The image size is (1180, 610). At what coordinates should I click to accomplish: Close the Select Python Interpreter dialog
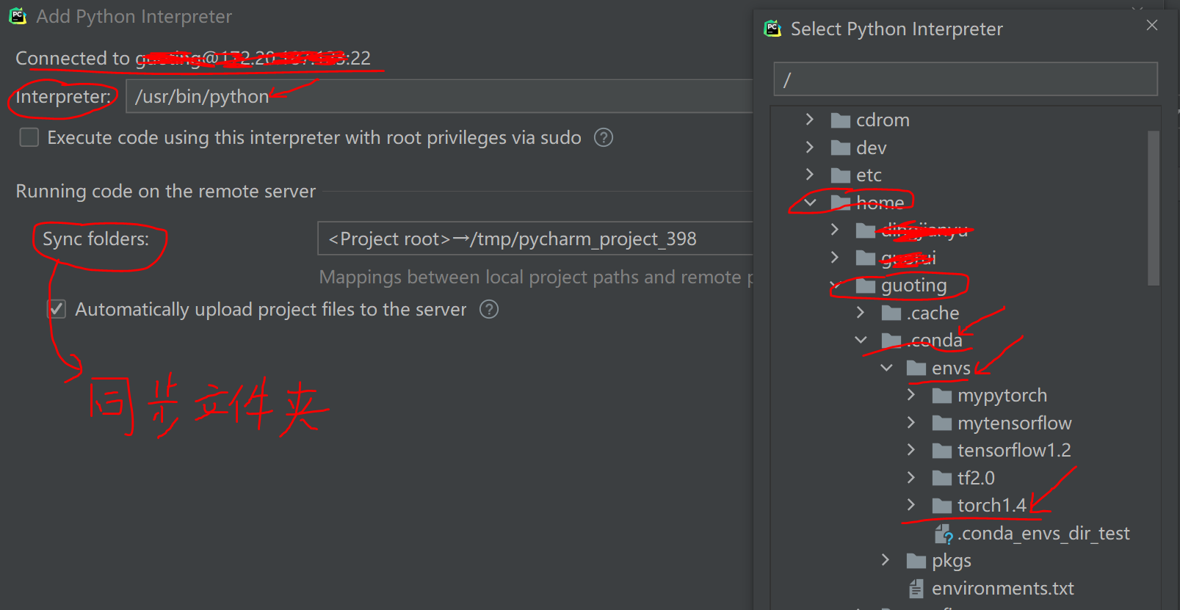point(1152,25)
